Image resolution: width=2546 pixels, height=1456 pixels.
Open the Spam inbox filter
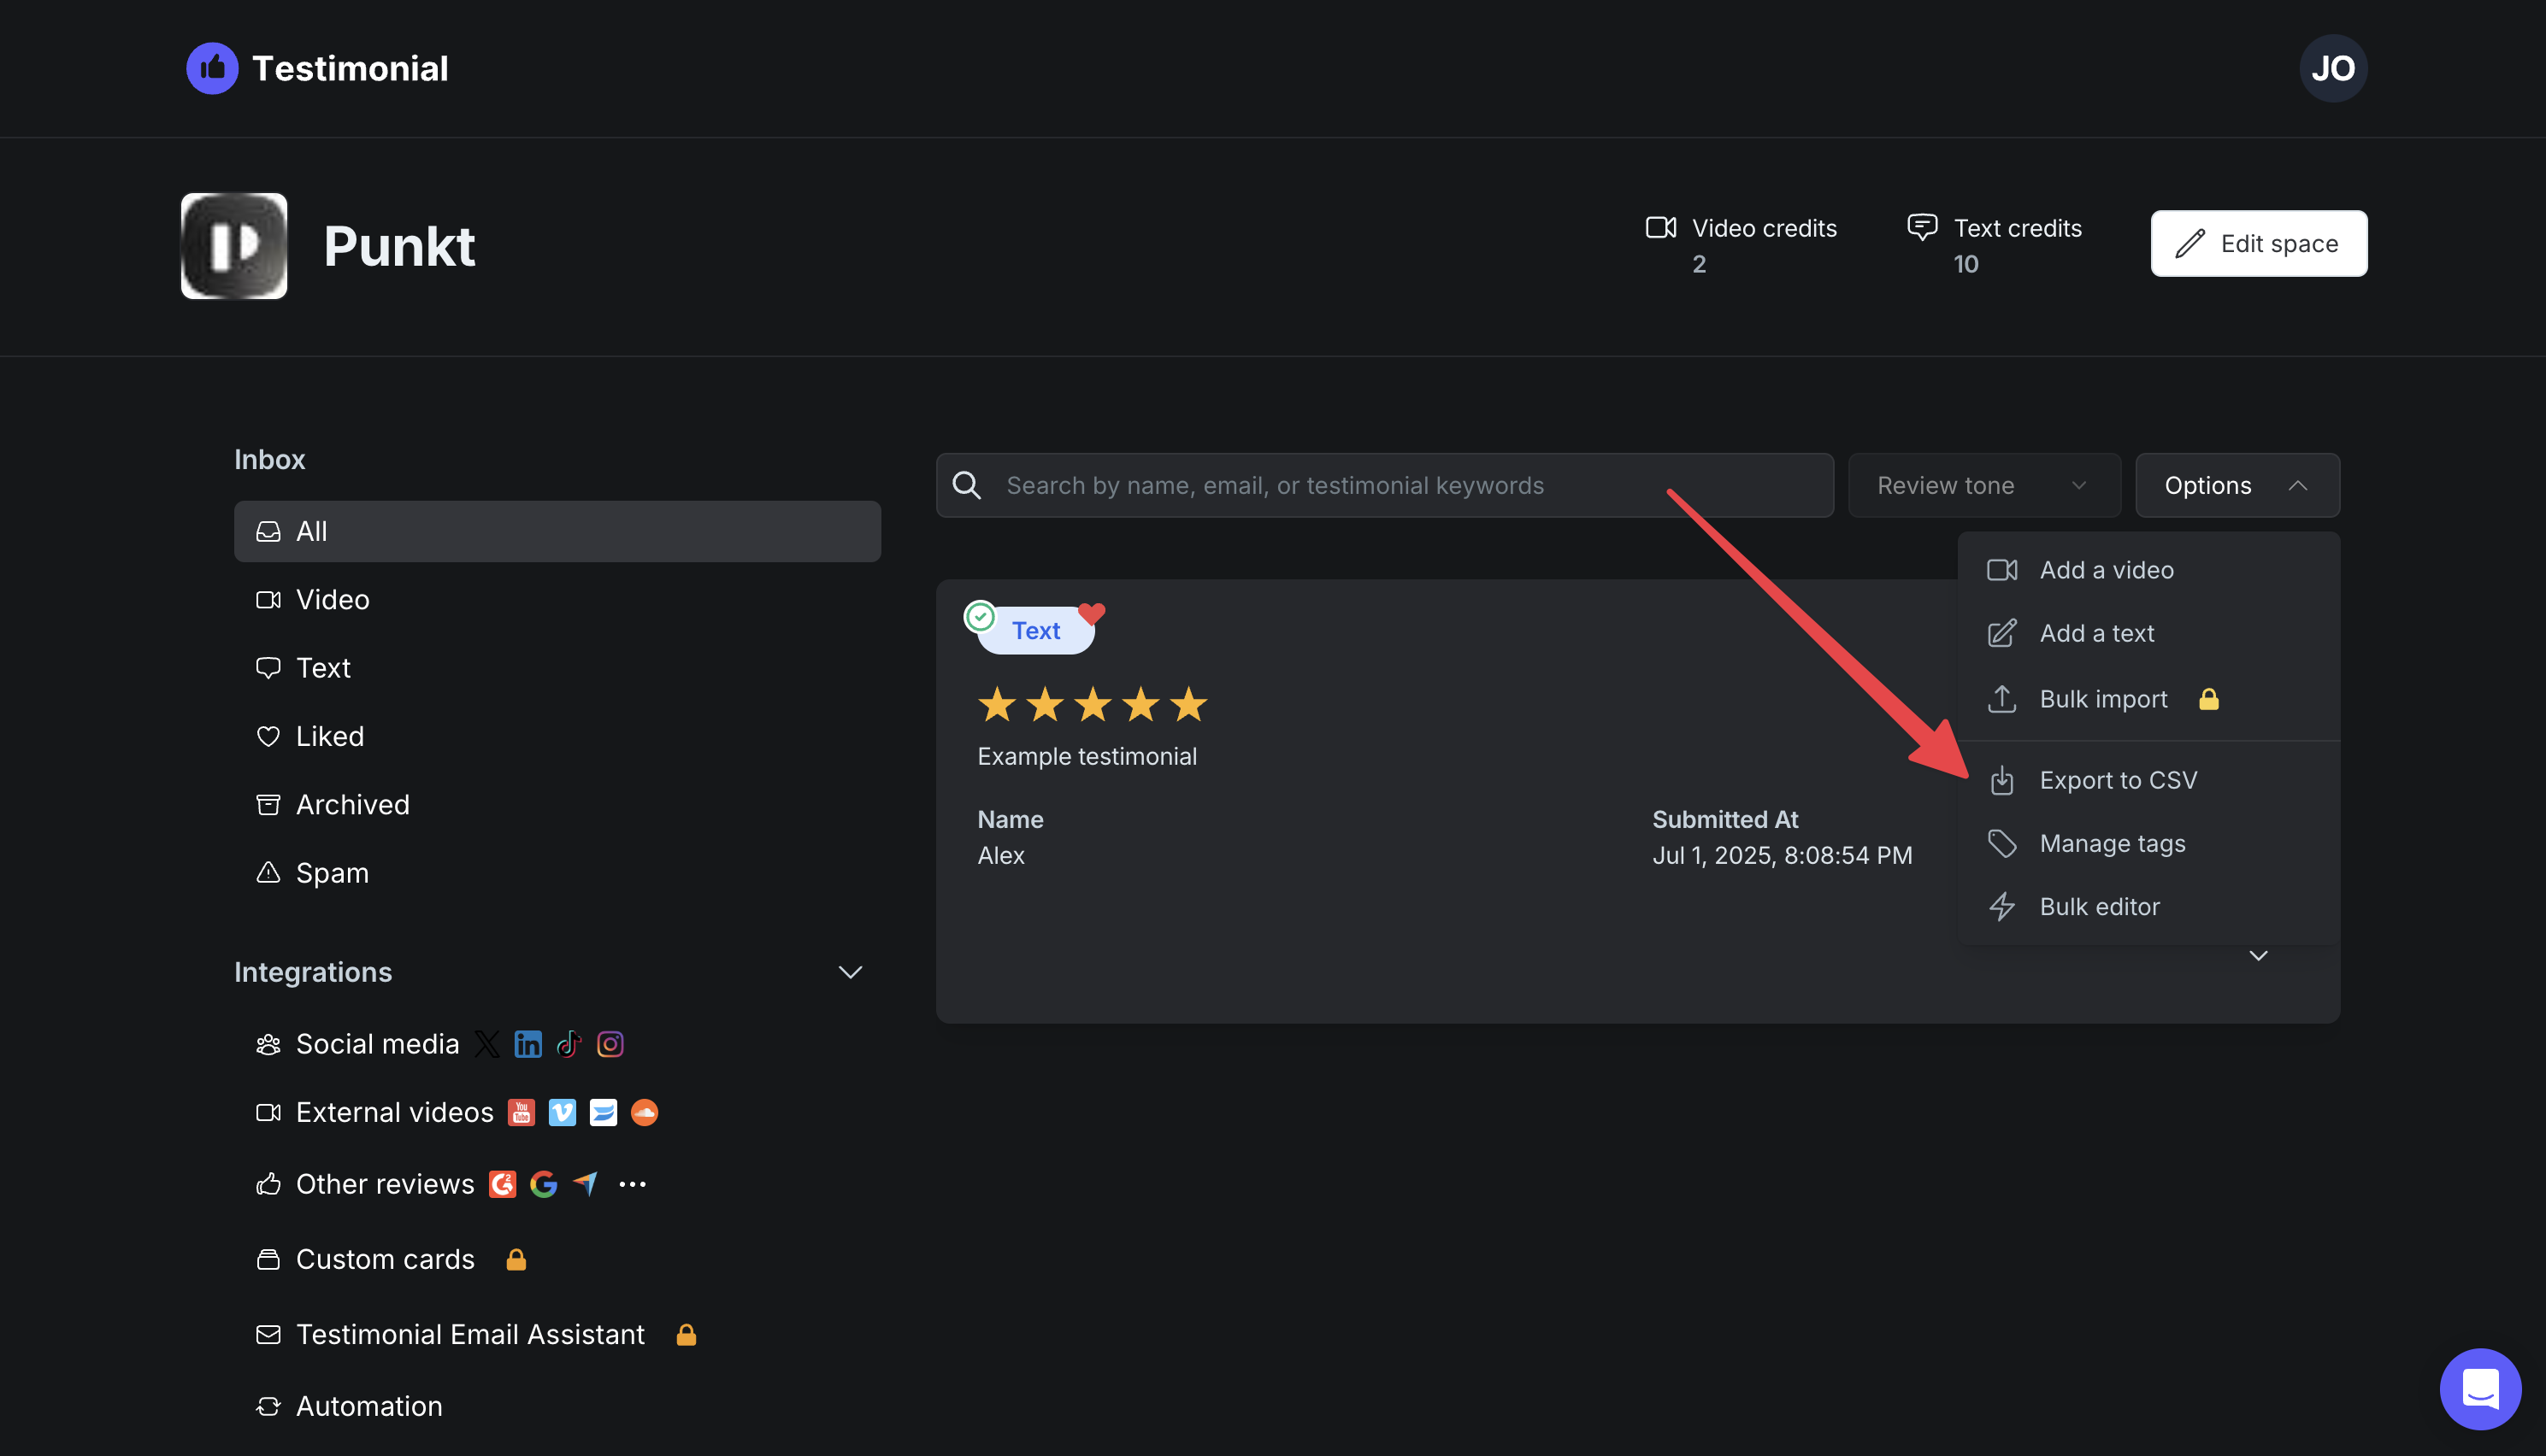point(557,873)
